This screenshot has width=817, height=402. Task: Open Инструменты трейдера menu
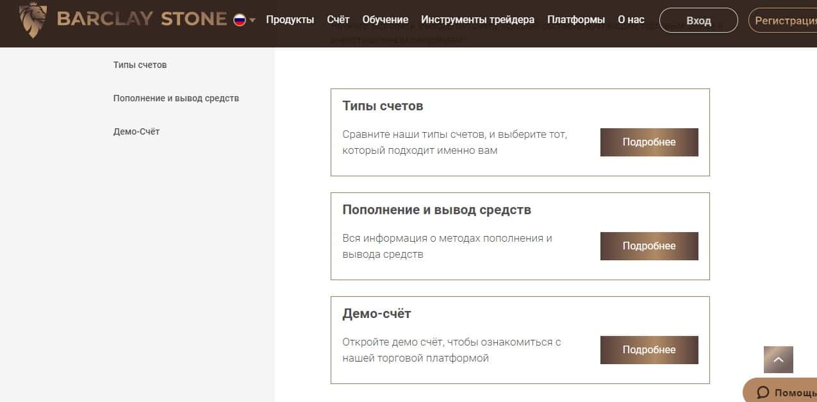(x=478, y=20)
